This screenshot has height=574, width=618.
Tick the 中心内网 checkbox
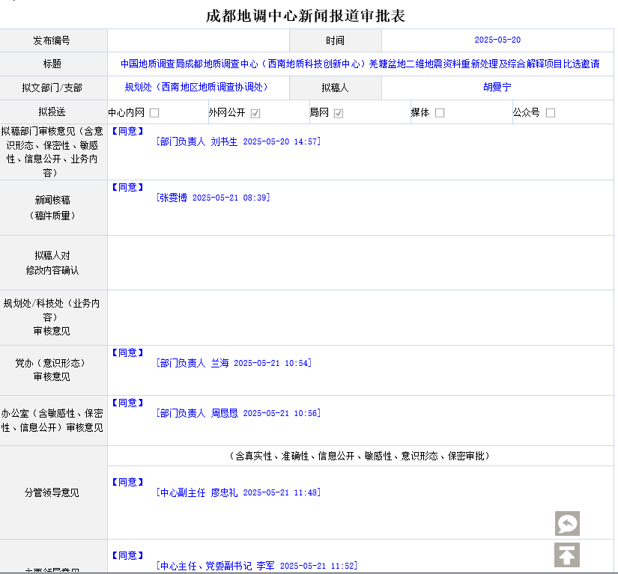tap(154, 113)
